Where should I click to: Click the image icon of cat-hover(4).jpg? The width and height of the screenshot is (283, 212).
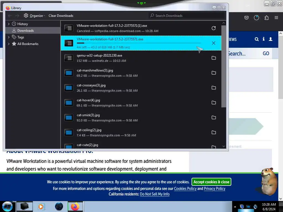[69, 103]
